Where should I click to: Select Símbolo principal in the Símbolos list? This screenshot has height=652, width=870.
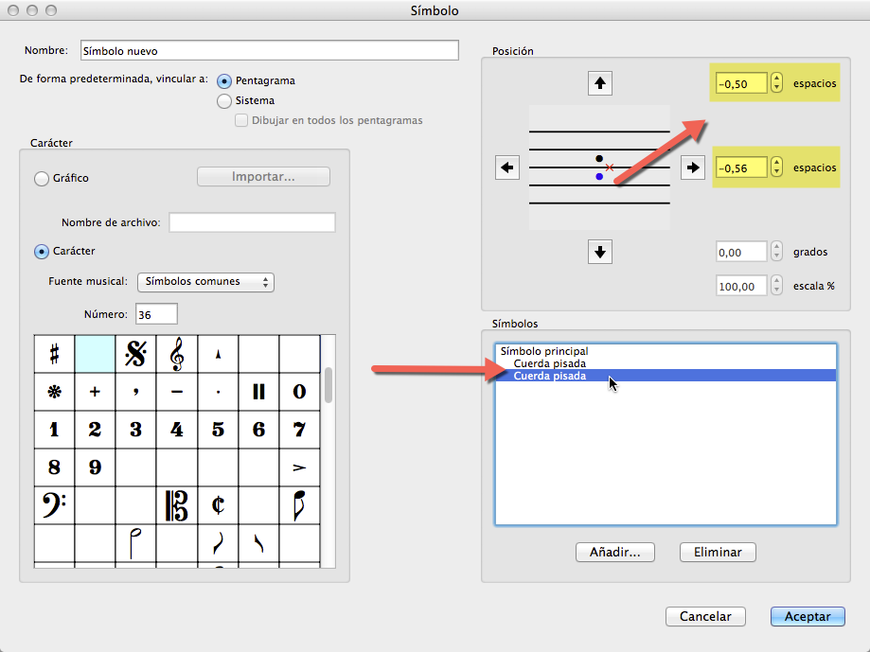pos(666,351)
